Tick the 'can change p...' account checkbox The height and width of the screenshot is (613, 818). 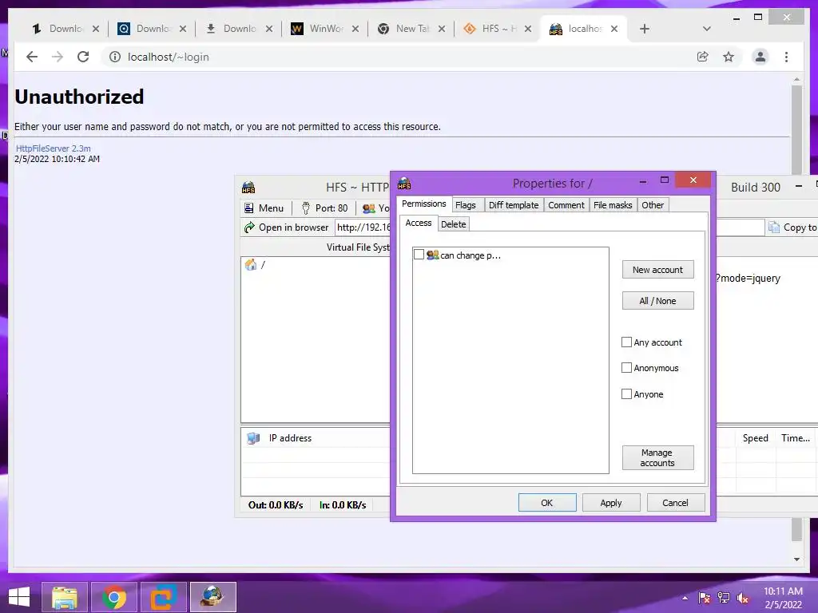(x=419, y=255)
